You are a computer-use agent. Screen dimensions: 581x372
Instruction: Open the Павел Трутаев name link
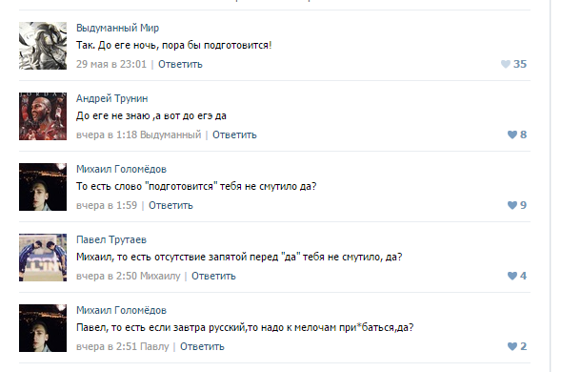click(111, 239)
